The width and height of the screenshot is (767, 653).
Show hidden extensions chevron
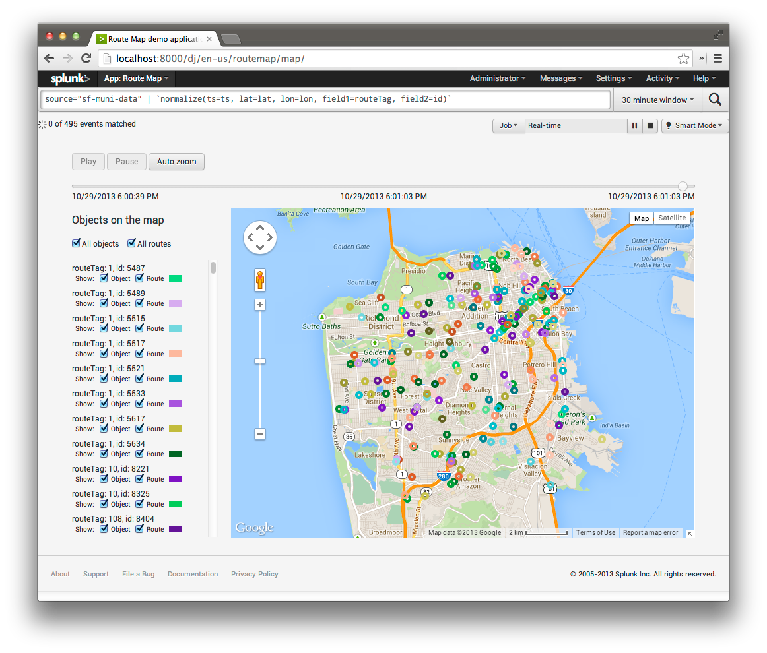(x=701, y=58)
